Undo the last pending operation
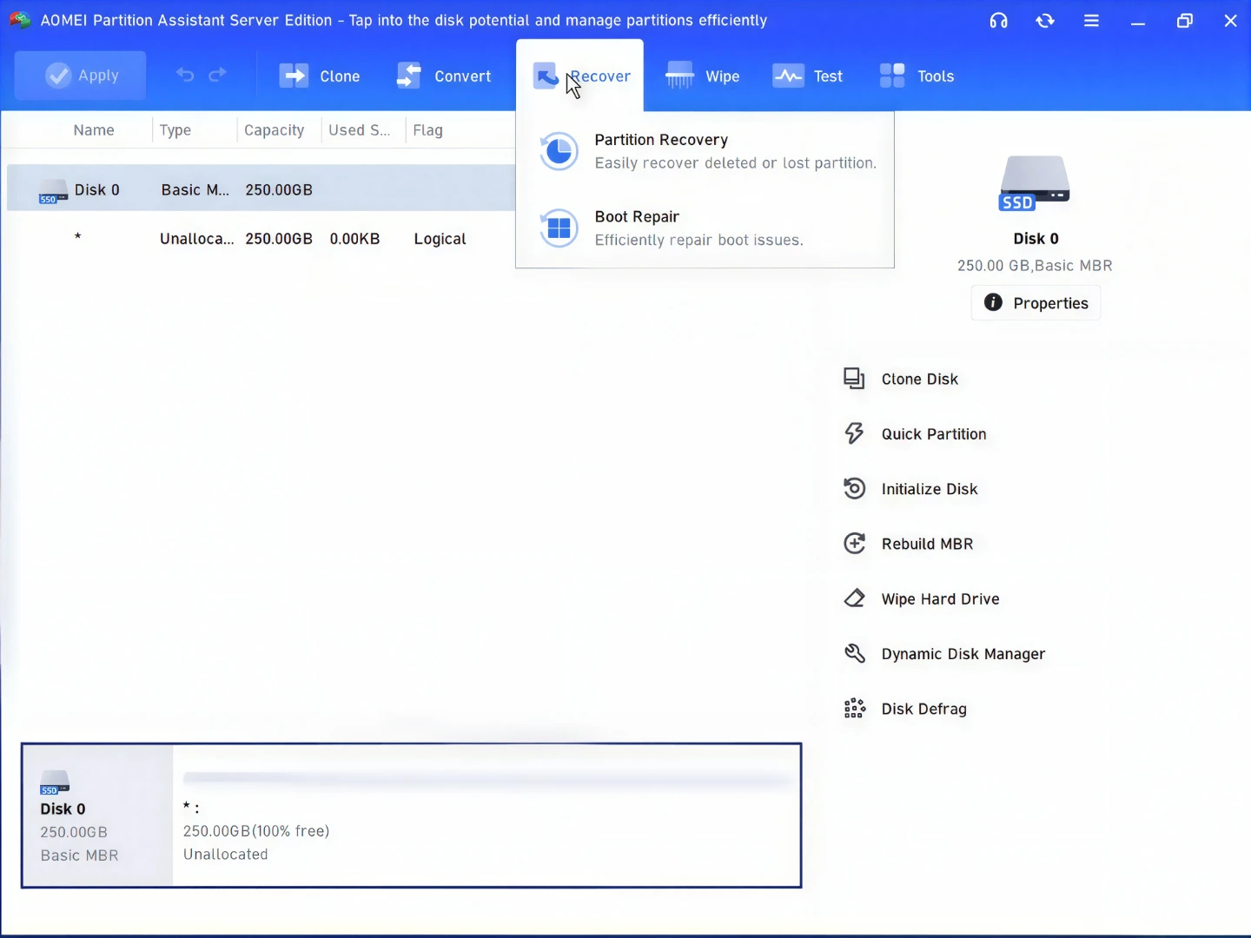 pos(185,75)
